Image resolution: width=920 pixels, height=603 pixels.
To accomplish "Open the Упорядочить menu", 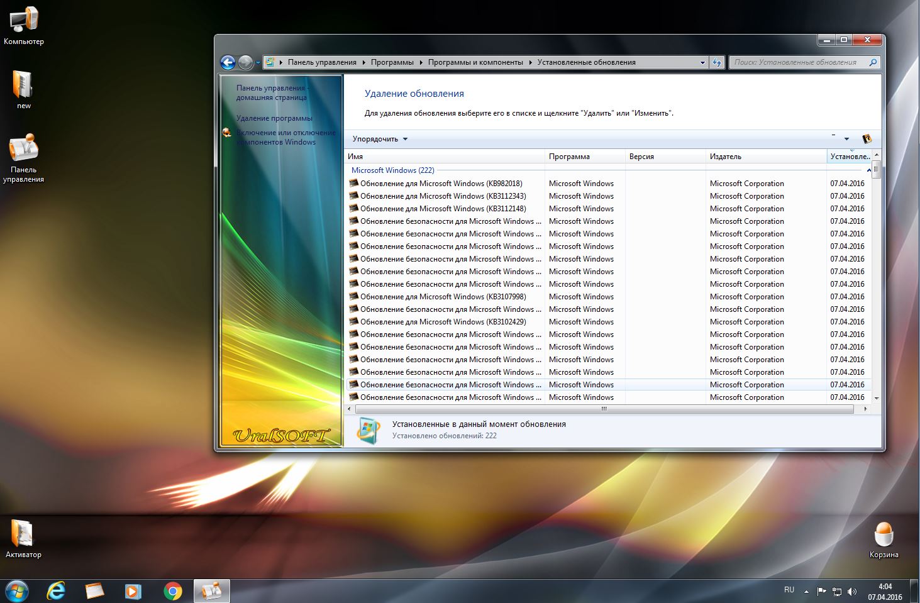I will coord(380,139).
